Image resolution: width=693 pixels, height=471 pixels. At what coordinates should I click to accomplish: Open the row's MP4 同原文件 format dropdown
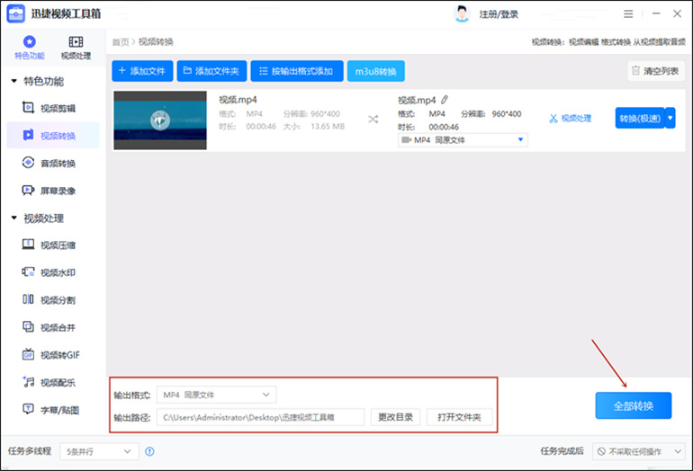[x=463, y=140]
